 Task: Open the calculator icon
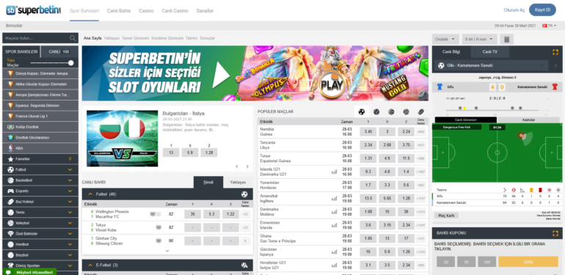(506, 40)
